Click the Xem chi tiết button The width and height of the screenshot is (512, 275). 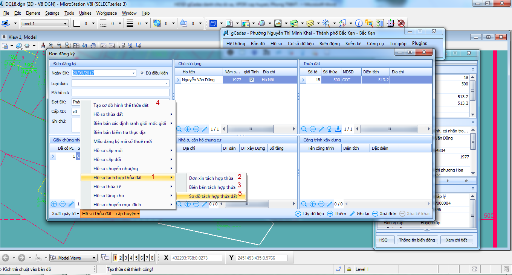456,240
